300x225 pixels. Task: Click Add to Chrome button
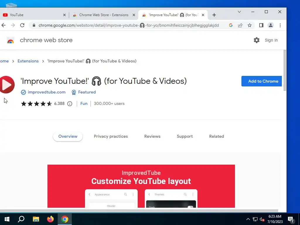[x=262, y=81]
